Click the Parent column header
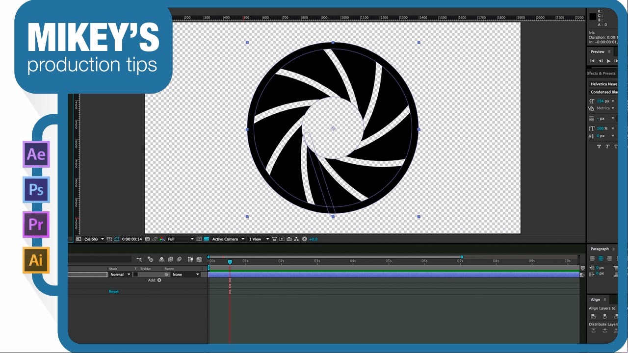 coord(169,269)
